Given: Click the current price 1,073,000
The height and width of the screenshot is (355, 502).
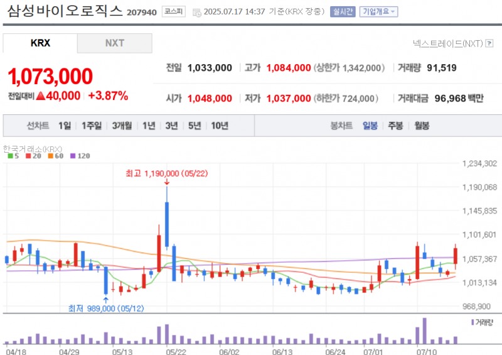Looking at the screenshot, I should point(50,77).
